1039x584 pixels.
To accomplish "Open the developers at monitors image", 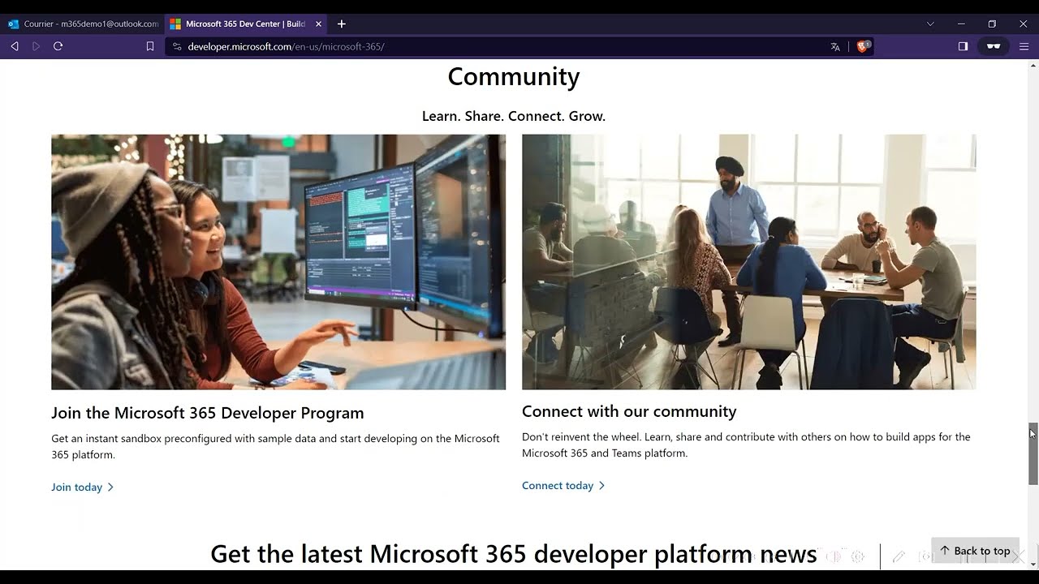I will 278,262.
